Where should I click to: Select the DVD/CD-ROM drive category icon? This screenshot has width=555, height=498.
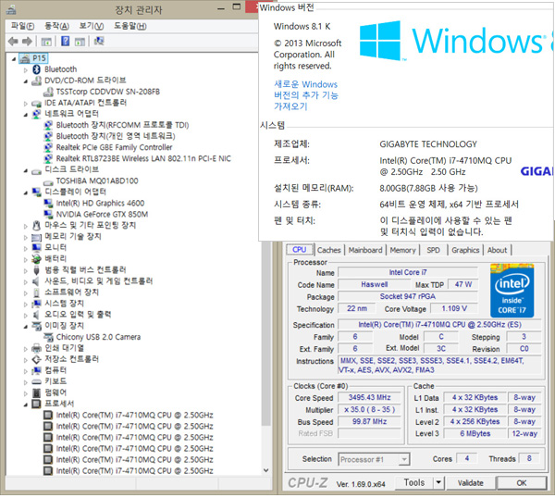tap(36, 81)
